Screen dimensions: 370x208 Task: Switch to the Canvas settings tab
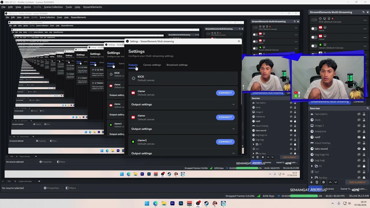[x=152, y=65]
